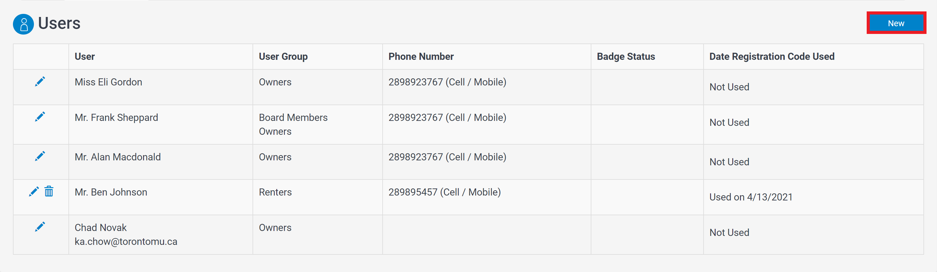Click the Badge Status column header
This screenshot has height=272, width=937.
626,56
